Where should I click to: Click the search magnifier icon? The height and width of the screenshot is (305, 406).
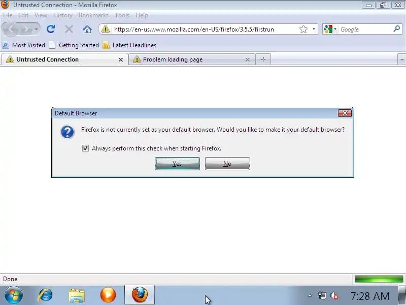pyautogui.click(x=396, y=29)
